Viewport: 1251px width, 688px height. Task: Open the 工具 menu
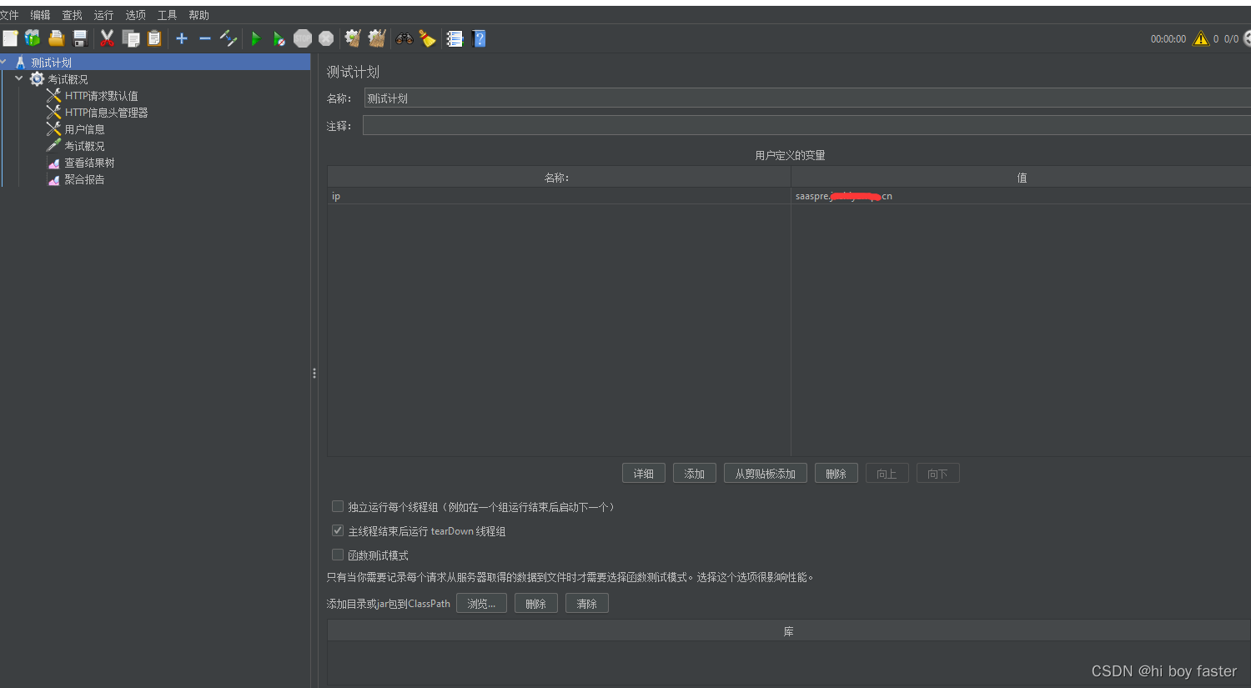tap(167, 15)
